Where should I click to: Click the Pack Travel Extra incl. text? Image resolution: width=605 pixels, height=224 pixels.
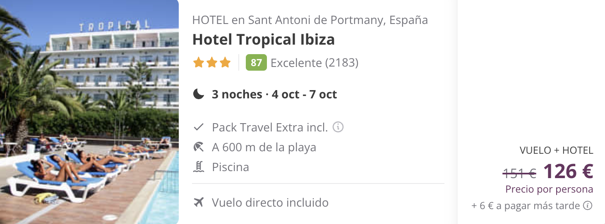pyautogui.click(x=270, y=127)
